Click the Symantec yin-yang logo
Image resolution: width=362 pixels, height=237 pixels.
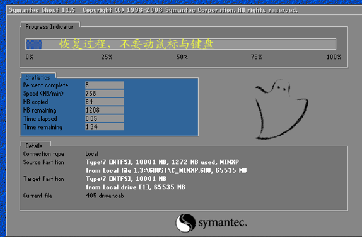click(185, 223)
